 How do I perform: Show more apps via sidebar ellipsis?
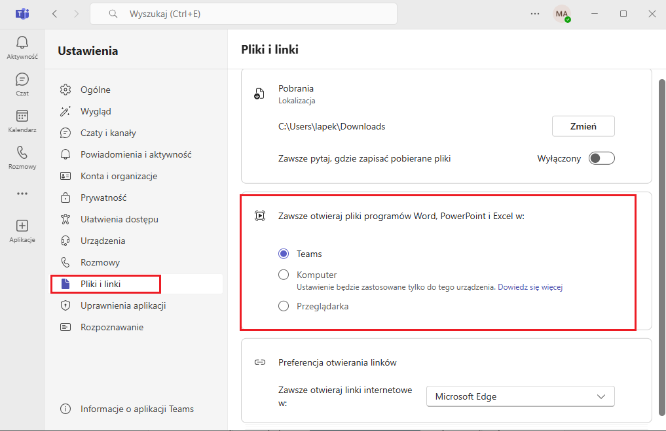point(22,194)
